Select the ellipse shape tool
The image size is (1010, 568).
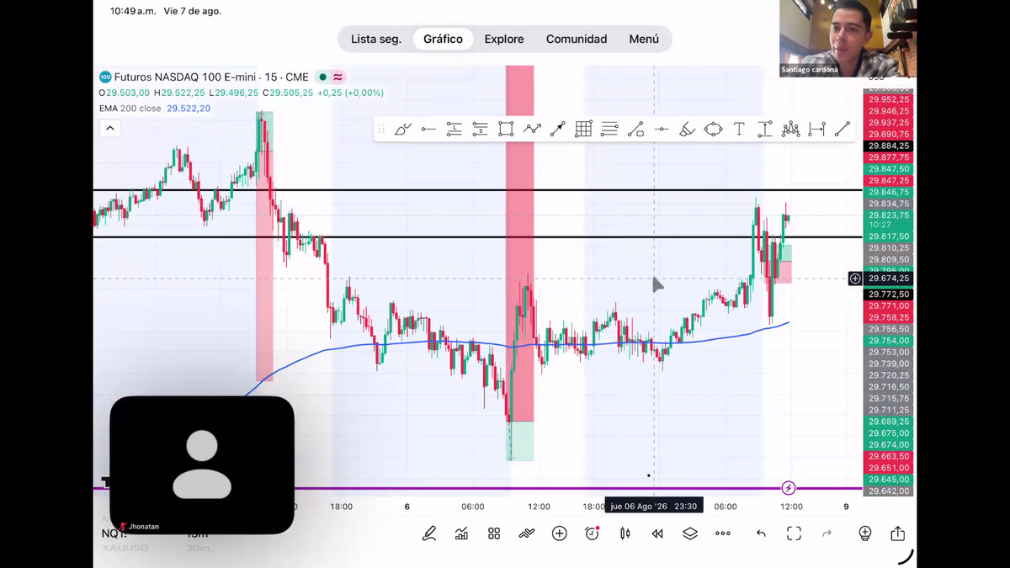tap(714, 129)
